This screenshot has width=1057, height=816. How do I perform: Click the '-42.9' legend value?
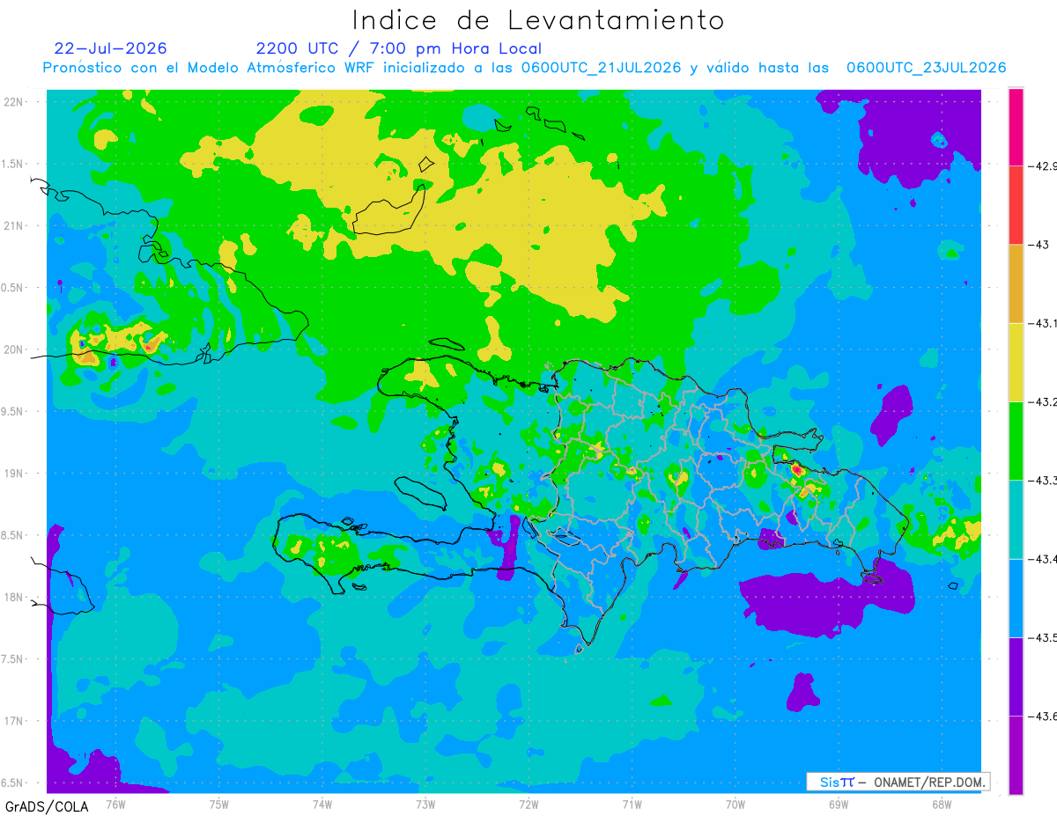(1043, 165)
